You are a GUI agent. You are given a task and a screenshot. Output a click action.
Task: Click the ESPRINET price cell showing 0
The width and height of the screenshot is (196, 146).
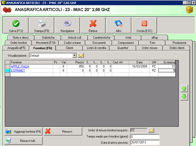[x=76, y=71]
